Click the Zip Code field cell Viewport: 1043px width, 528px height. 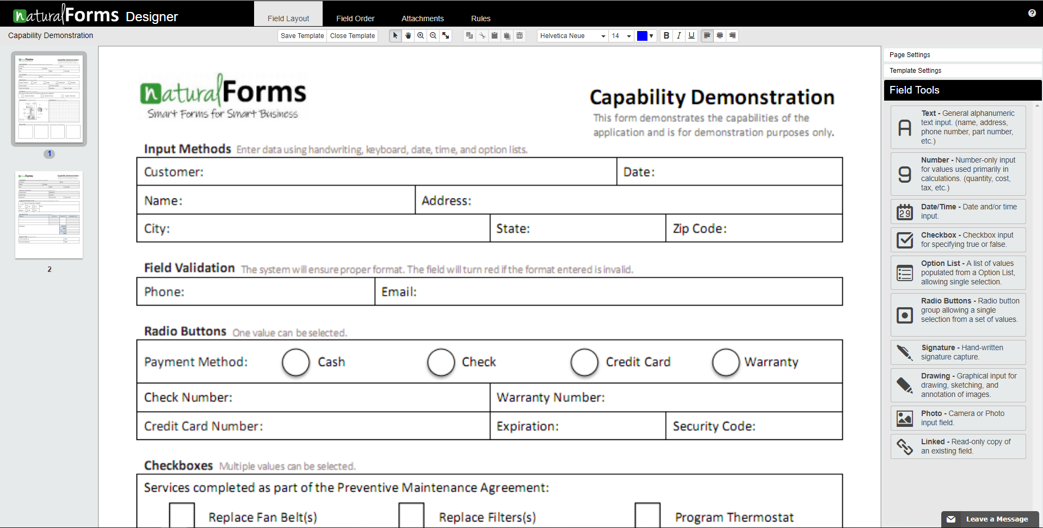tap(754, 228)
